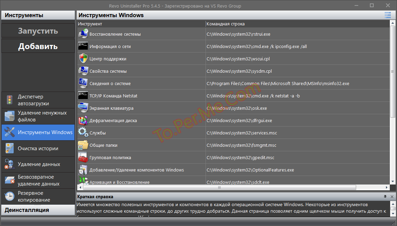
Task: Click the Дефрагментация диска icon
Action: point(83,120)
